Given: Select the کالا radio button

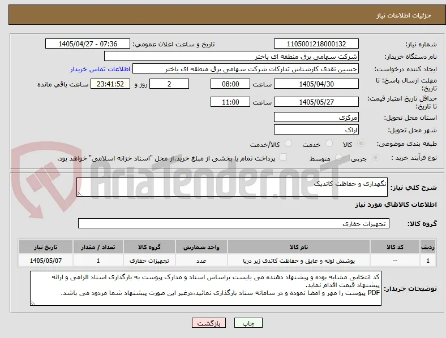Looking at the screenshot, I should (x=361, y=144).
